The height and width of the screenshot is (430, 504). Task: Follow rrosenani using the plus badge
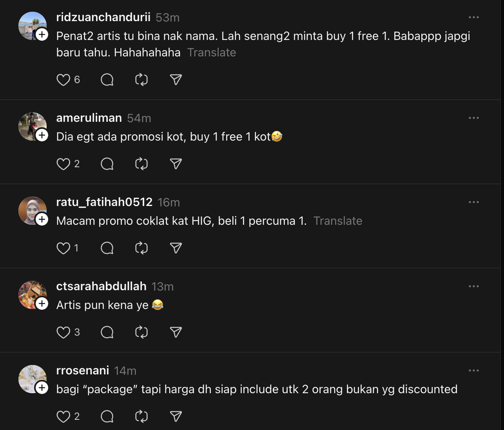click(42, 388)
